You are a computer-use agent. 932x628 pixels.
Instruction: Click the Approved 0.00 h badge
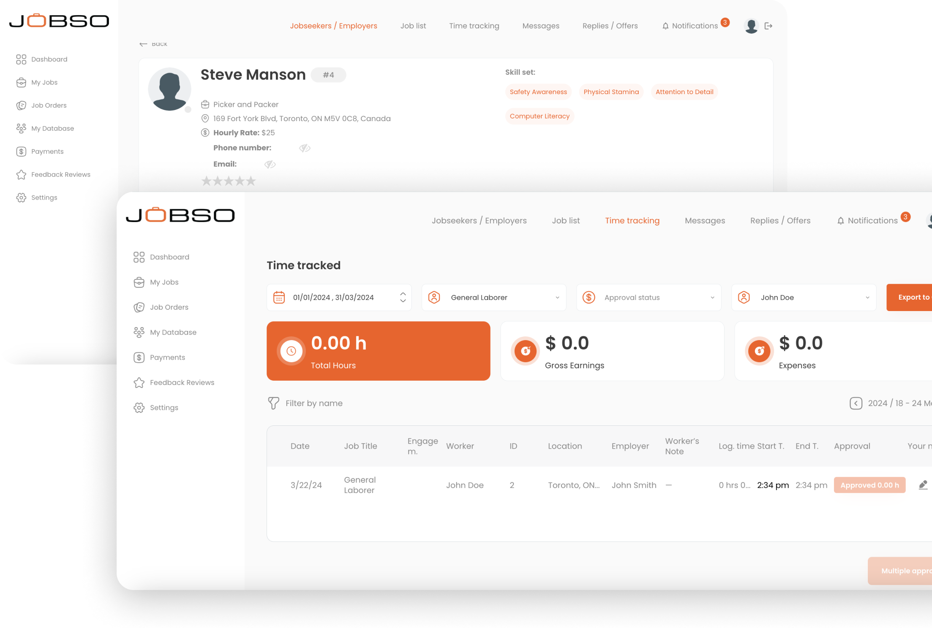click(x=869, y=485)
